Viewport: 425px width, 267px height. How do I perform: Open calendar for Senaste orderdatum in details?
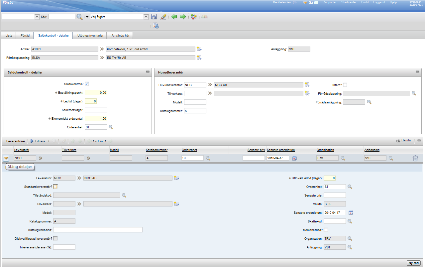point(351,212)
